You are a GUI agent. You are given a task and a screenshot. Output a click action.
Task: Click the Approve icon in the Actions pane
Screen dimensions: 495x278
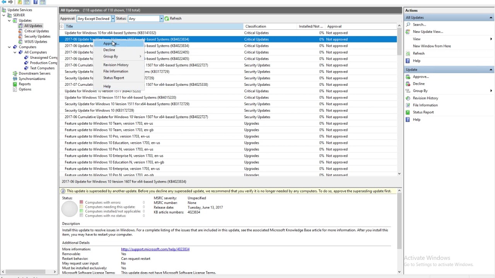[x=408, y=76]
